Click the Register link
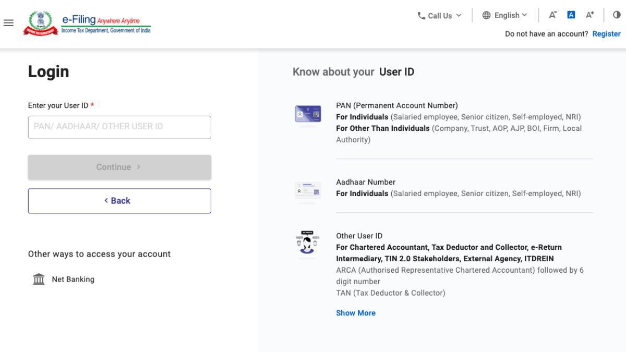Image resolution: width=626 pixels, height=352 pixels. click(x=606, y=34)
